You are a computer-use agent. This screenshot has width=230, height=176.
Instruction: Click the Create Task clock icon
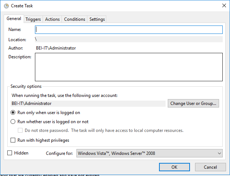(x=6, y=6)
